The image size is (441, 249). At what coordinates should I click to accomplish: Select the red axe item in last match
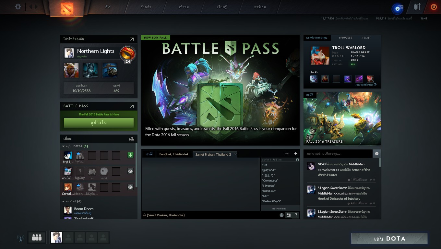370,79
